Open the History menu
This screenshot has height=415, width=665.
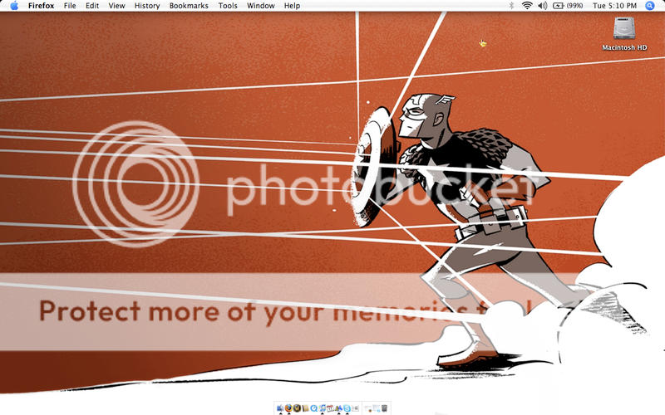pyautogui.click(x=147, y=6)
